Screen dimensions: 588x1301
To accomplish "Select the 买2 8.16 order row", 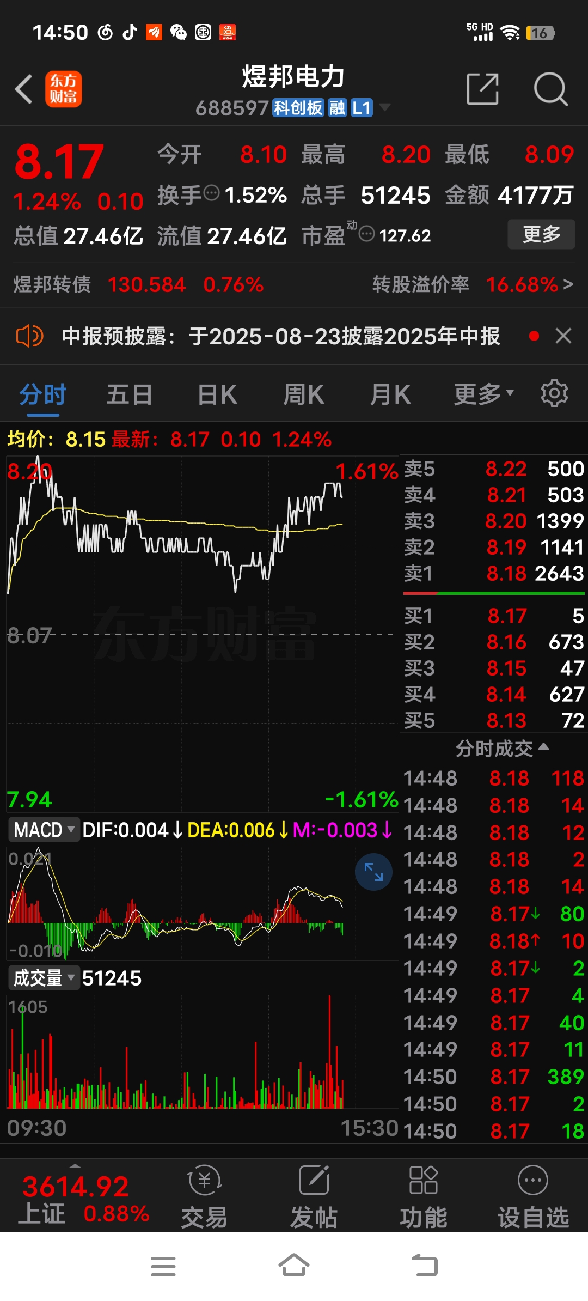I will 494,642.
